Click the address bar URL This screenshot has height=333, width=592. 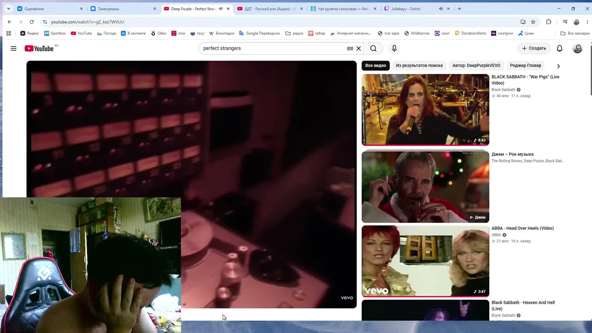coord(87,22)
